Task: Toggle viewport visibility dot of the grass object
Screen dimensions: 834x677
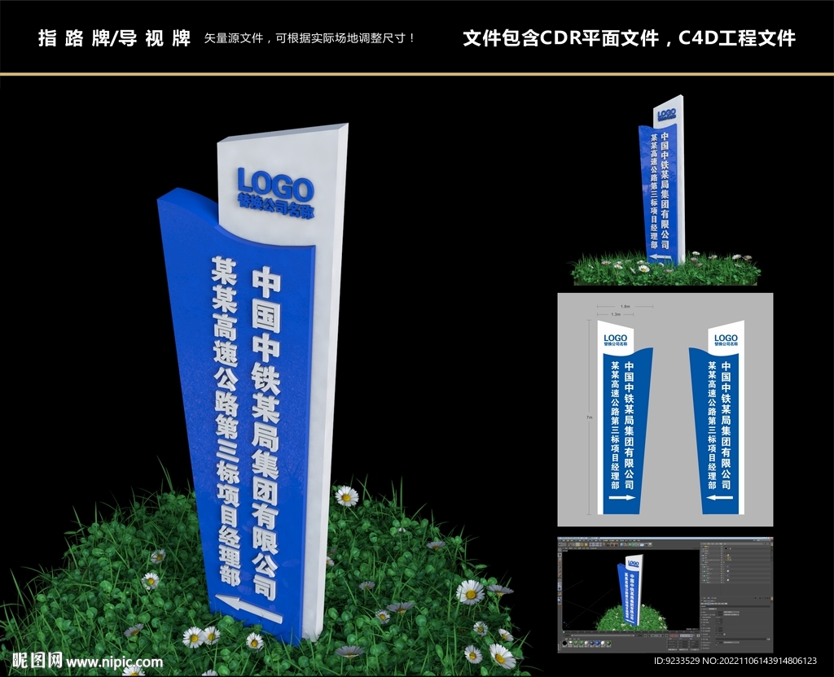Action: [x=721, y=566]
